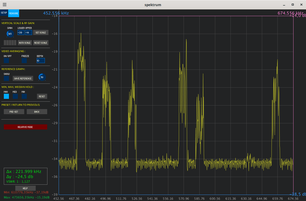The height and width of the screenshot is (201, 306).
Task: Click the reference graph knob showing 50
Action: pos(42,77)
